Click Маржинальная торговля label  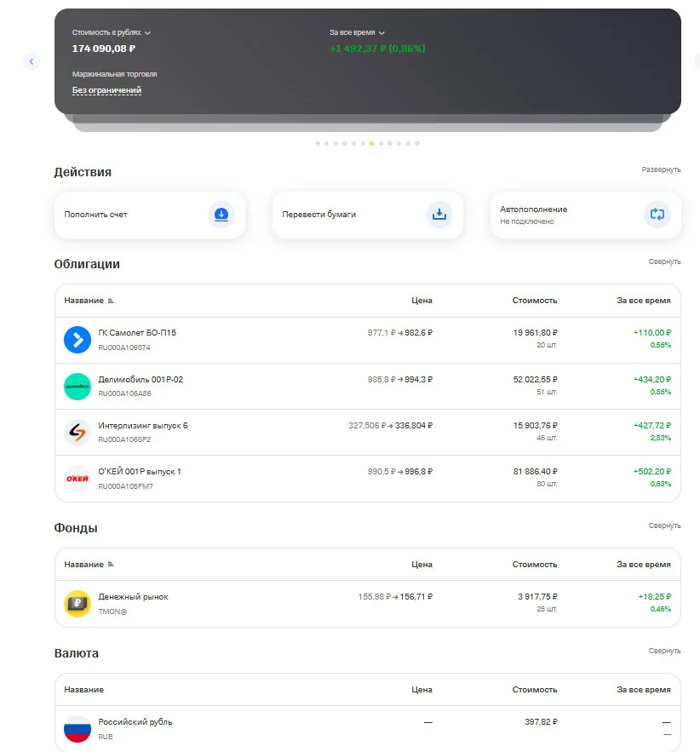coord(115,74)
